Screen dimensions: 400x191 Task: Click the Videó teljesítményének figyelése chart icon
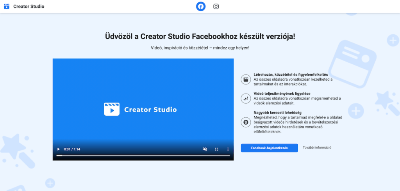point(246,98)
